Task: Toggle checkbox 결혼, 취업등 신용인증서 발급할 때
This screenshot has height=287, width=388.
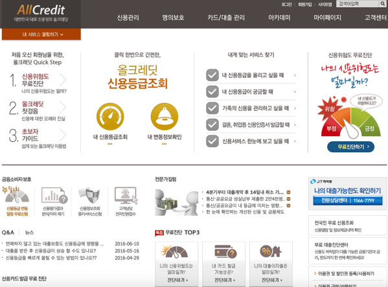Action: 212,124
